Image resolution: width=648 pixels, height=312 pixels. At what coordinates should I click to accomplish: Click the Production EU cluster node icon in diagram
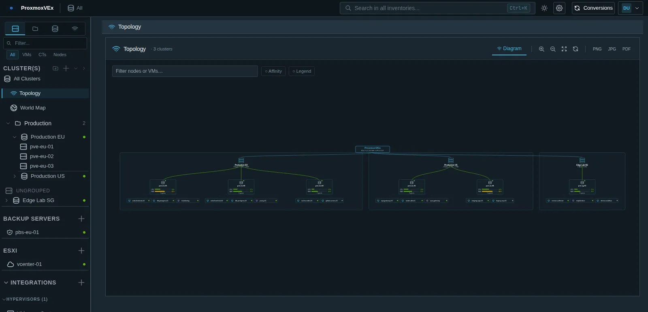tap(241, 160)
